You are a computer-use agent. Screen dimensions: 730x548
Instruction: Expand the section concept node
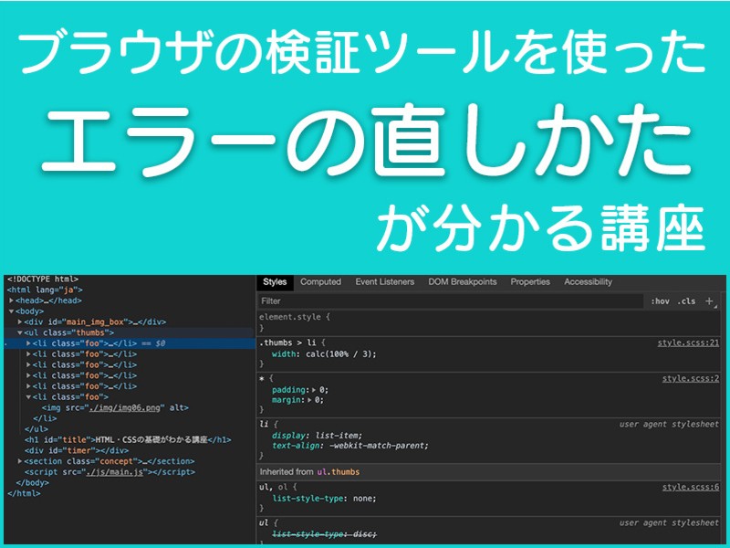click(x=20, y=461)
